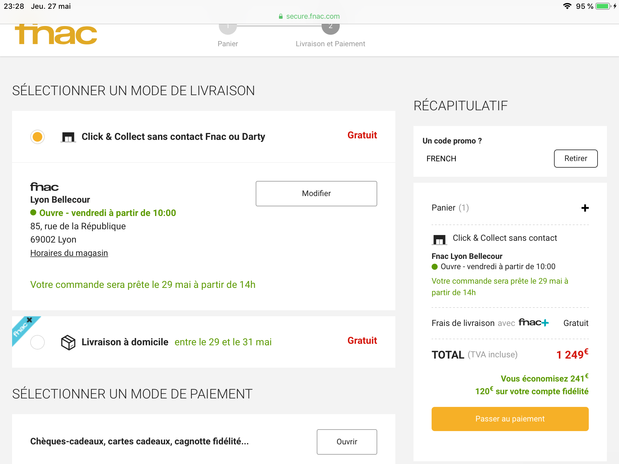
Task: Click the store icon beside Click & Collect
Action: point(68,137)
